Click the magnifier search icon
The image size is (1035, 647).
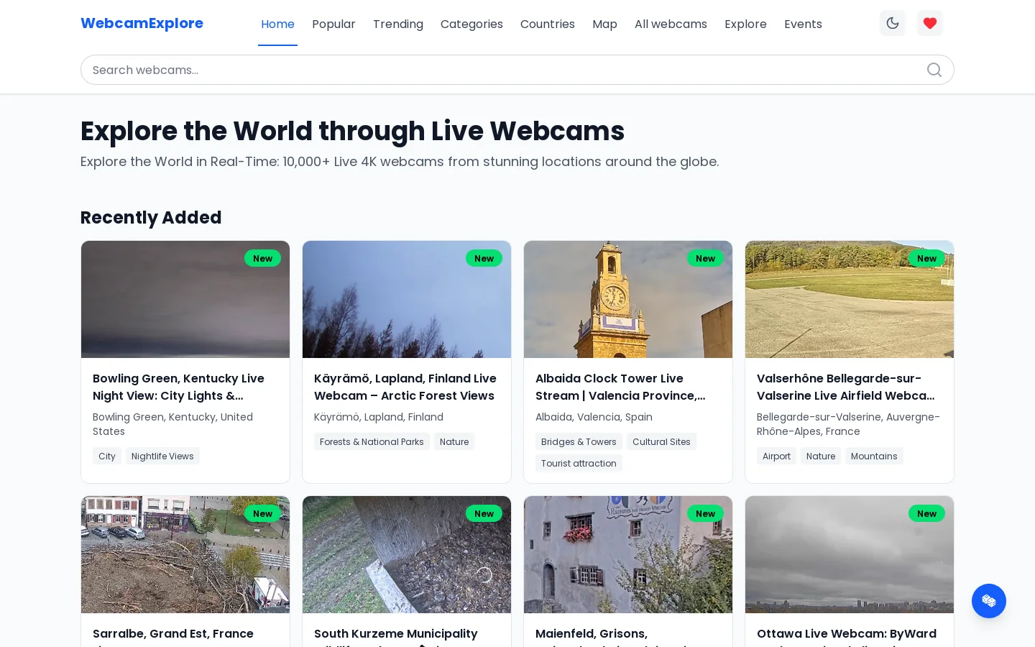pos(934,70)
